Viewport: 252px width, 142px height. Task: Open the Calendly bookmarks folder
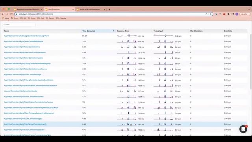(61, 19)
